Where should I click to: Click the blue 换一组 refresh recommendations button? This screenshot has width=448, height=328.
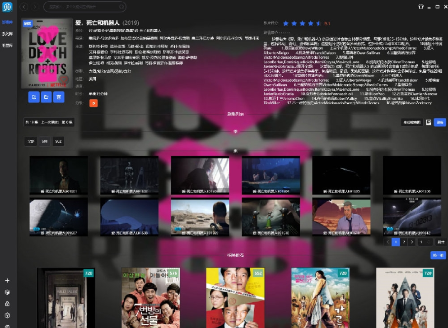(438, 255)
